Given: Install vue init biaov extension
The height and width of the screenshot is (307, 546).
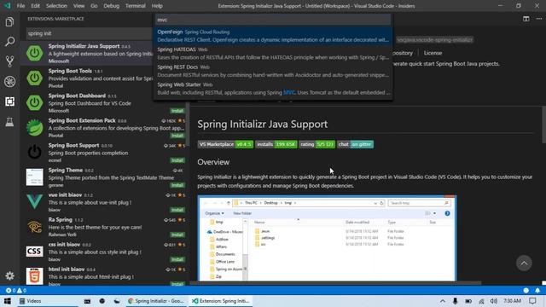Looking at the screenshot, I should pos(177,210).
